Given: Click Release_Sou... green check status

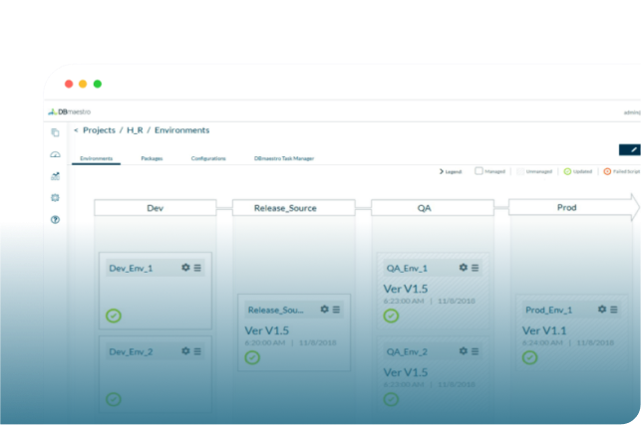Looking at the screenshot, I should pos(252,357).
